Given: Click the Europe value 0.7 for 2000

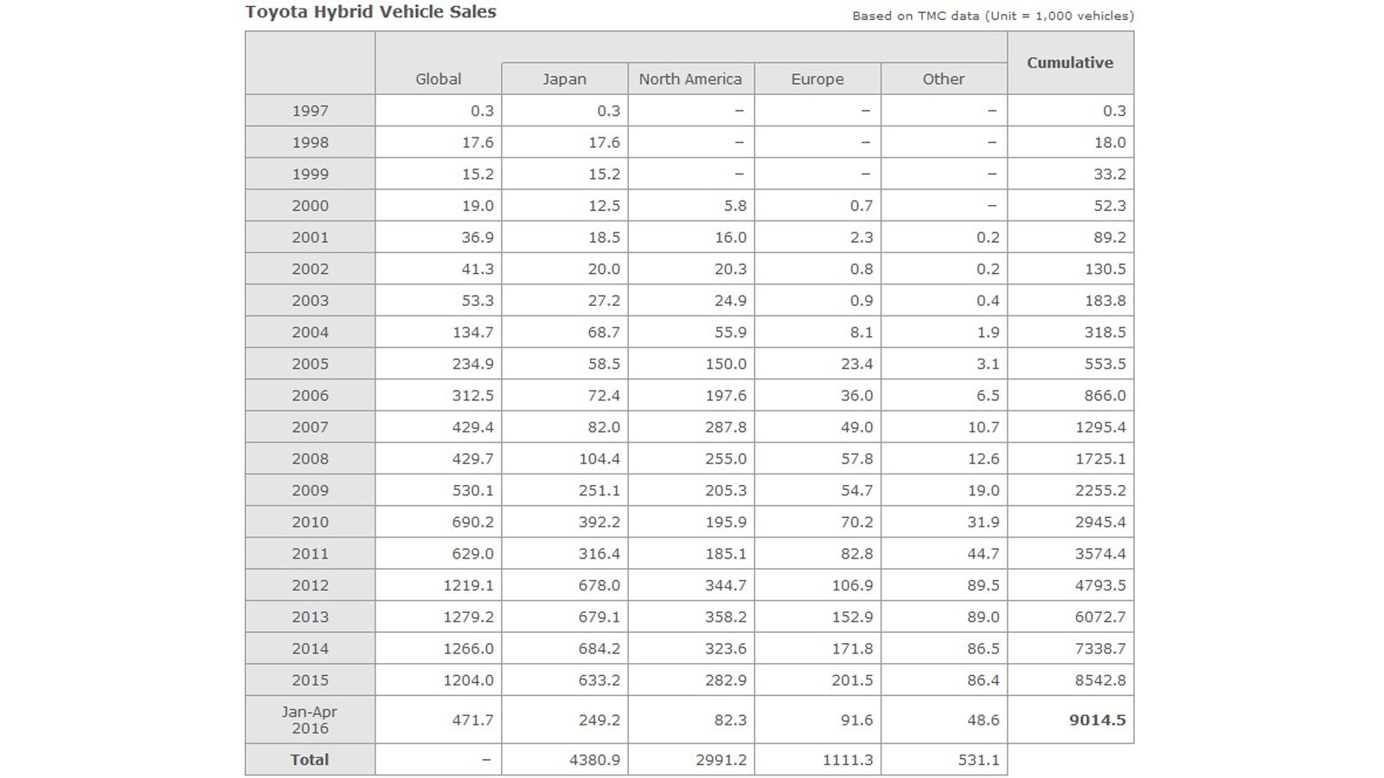Looking at the screenshot, I should click(x=862, y=206).
